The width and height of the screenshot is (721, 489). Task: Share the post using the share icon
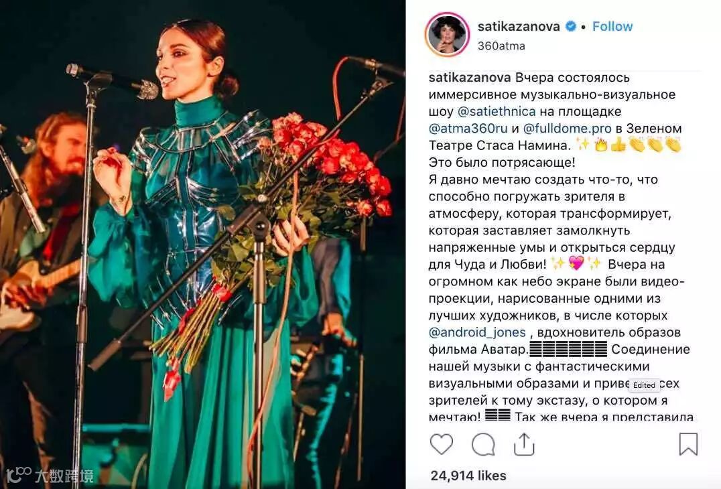pyautogui.click(x=524, y=444)
